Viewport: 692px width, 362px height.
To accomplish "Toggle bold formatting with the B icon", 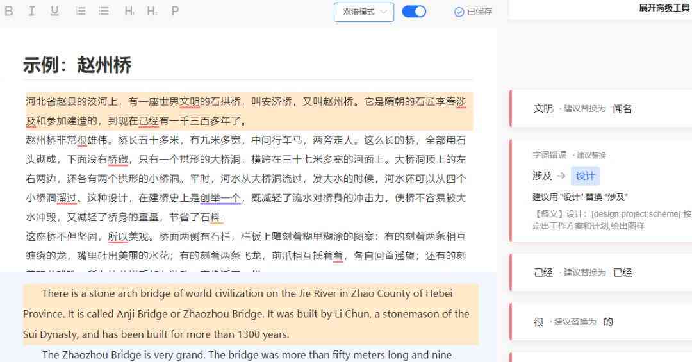I will (9, 11).
